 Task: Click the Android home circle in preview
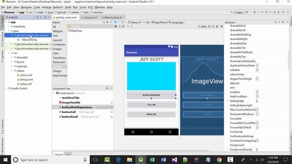pyautogui.click(x=151, y=132)
